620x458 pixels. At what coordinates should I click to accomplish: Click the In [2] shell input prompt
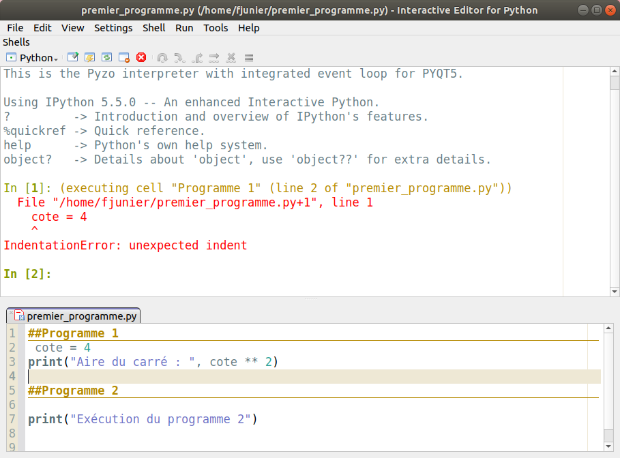[x=27, y=274]
